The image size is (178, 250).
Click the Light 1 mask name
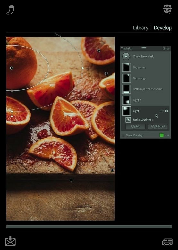[x=137, y=111]
